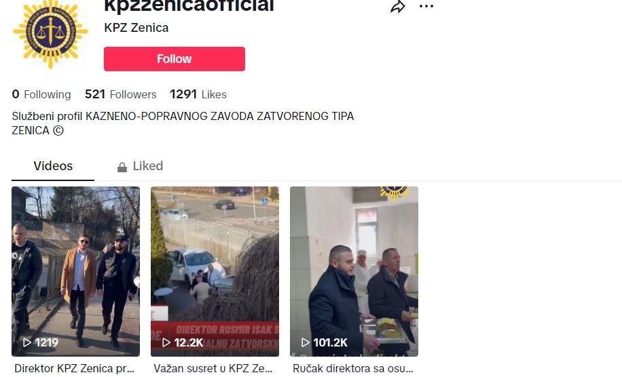The height and width of the screenshot is (377, 622).
Task: Click the share arrow icon
Action: tap(397, 6)
